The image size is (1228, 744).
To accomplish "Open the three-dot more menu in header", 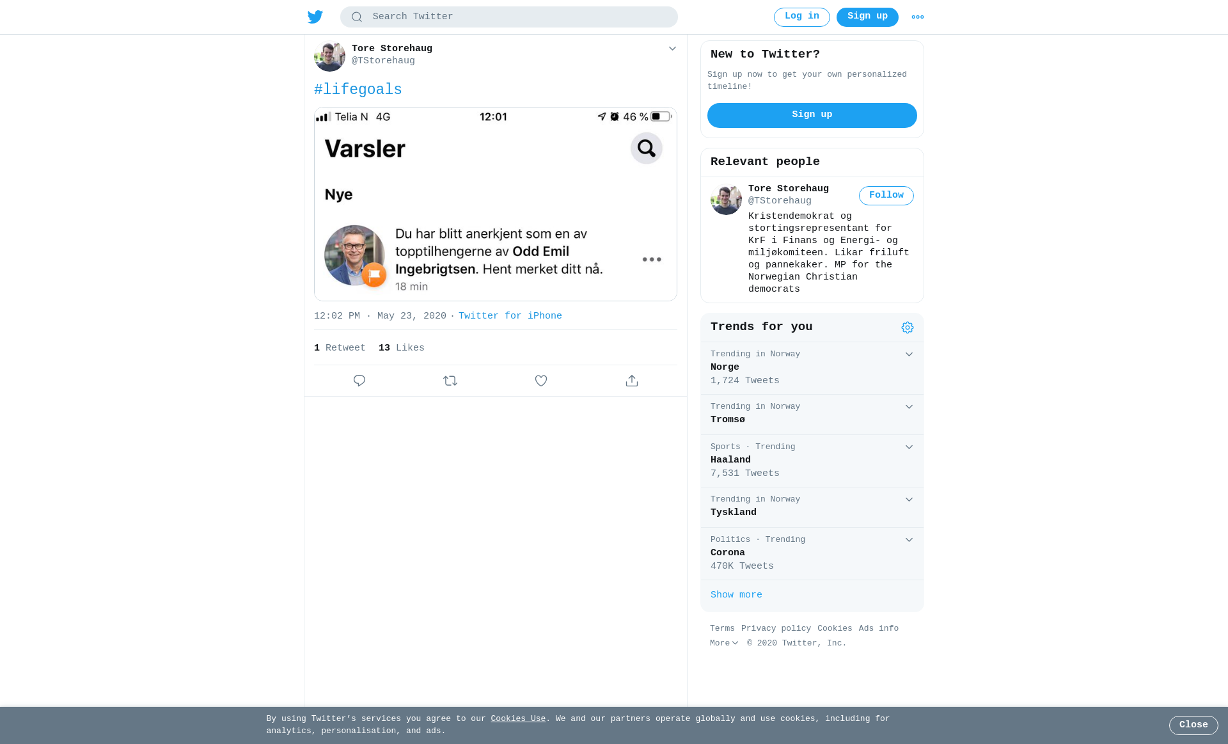I will (x=918, y=17).
